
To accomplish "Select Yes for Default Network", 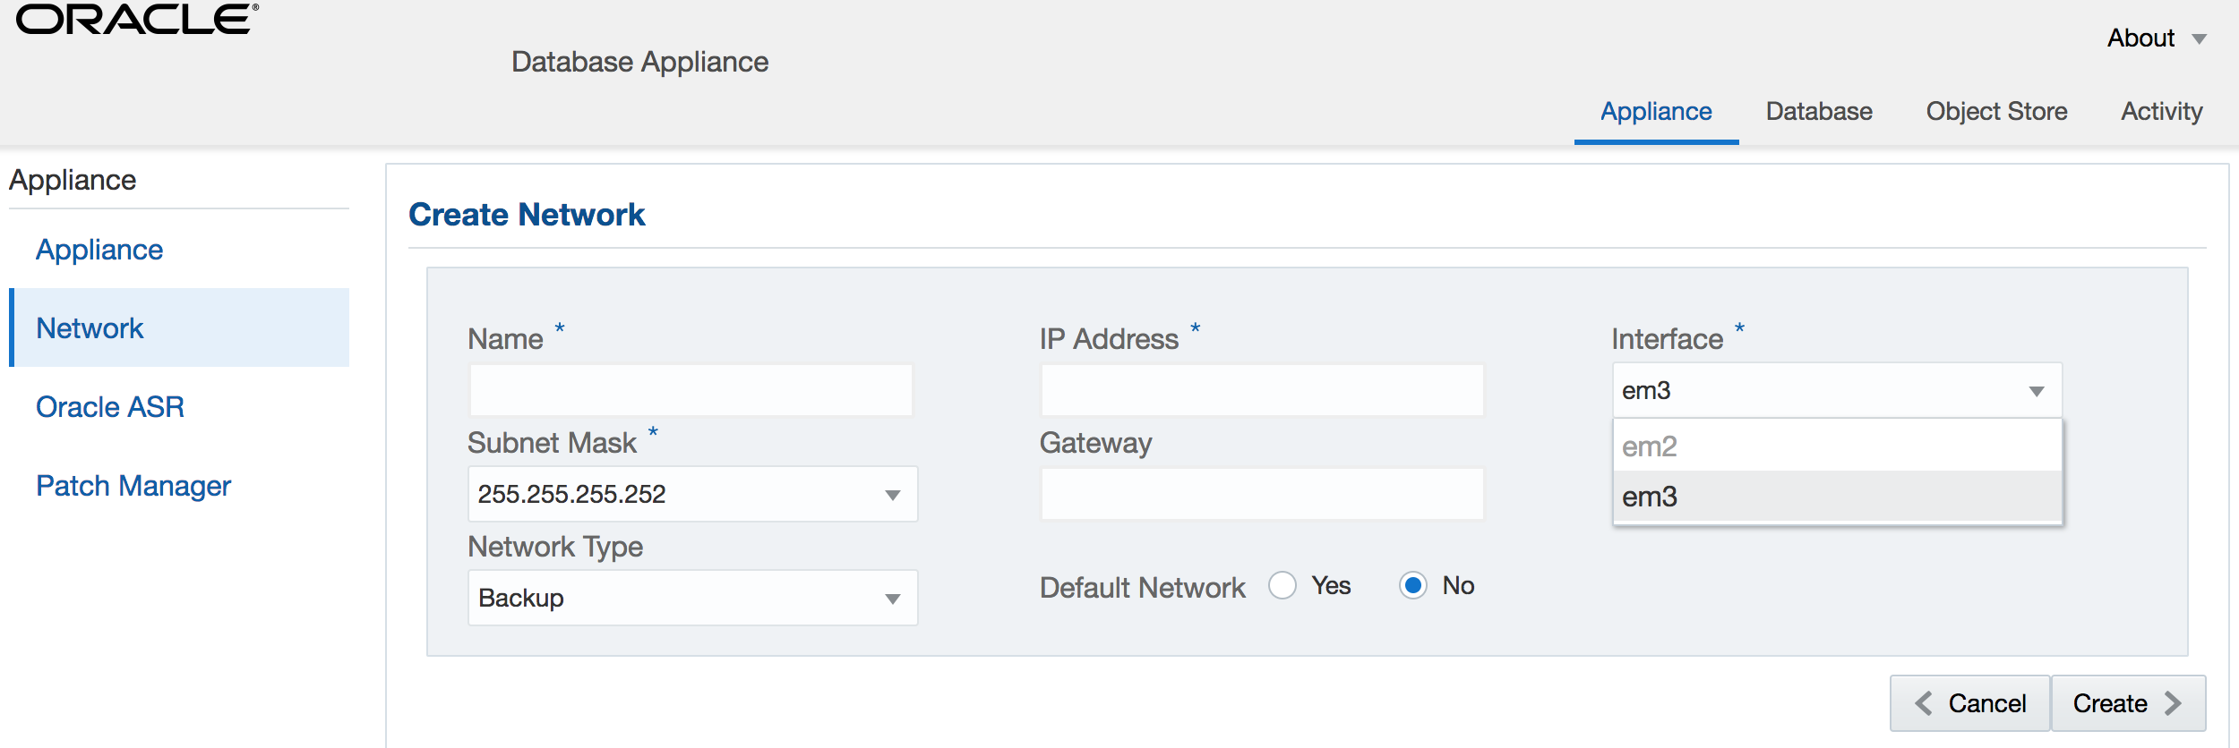I will tap(1282, 586).
